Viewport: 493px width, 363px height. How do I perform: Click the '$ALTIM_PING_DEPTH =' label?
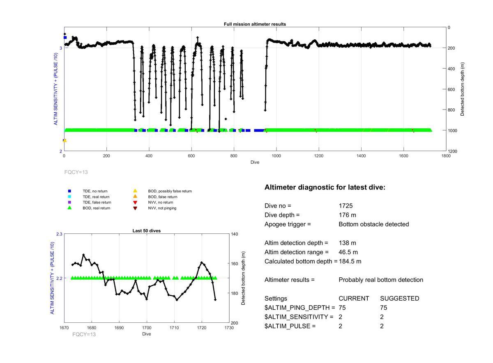[x=299, y=308]
